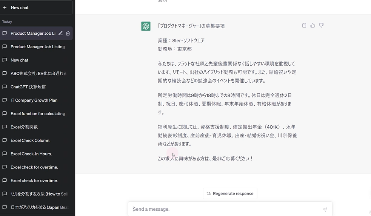
Task: Click the pencil edit icon on selected chat
Action: (60, 33)
